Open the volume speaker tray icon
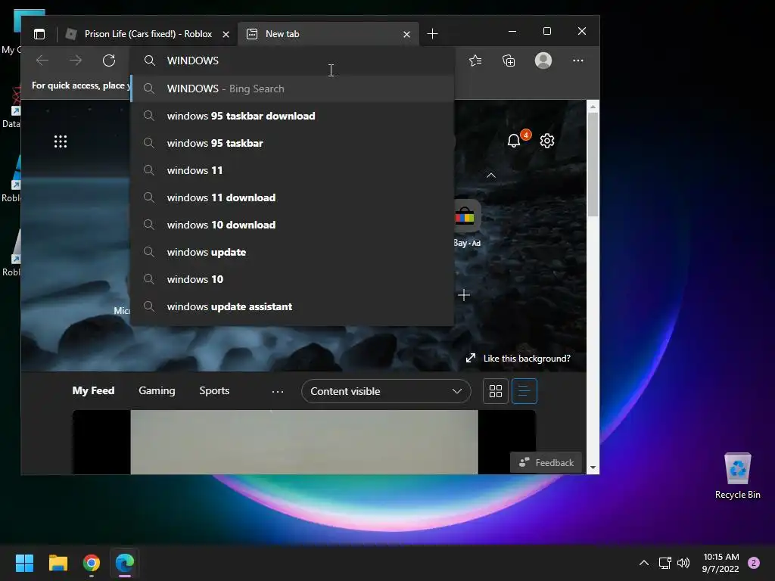775x581 pixels. point(683,563)
